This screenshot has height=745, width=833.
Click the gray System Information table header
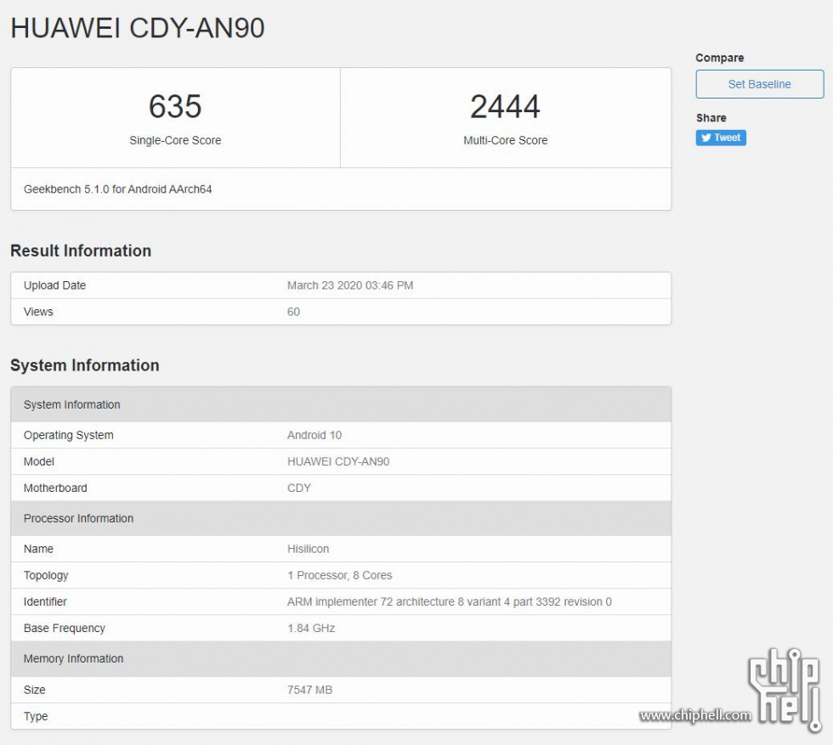(x=341, y=404)
